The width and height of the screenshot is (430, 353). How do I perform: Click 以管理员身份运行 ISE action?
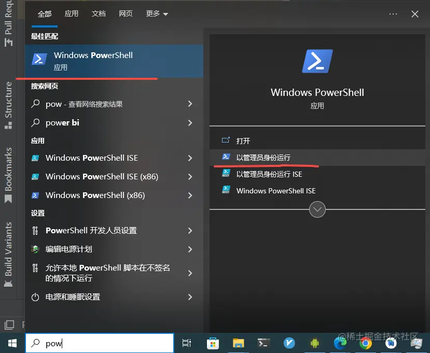point(317,174)
